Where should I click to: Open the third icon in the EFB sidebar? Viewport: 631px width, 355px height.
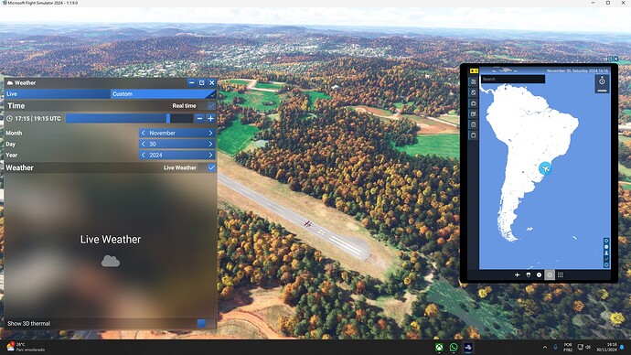pyautogui.click(x=474, y=103)
